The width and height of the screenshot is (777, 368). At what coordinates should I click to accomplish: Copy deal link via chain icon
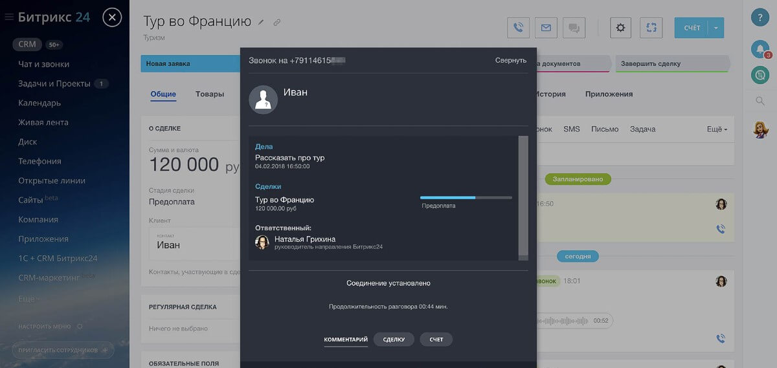pyautogui.click(x=277, y=22)
